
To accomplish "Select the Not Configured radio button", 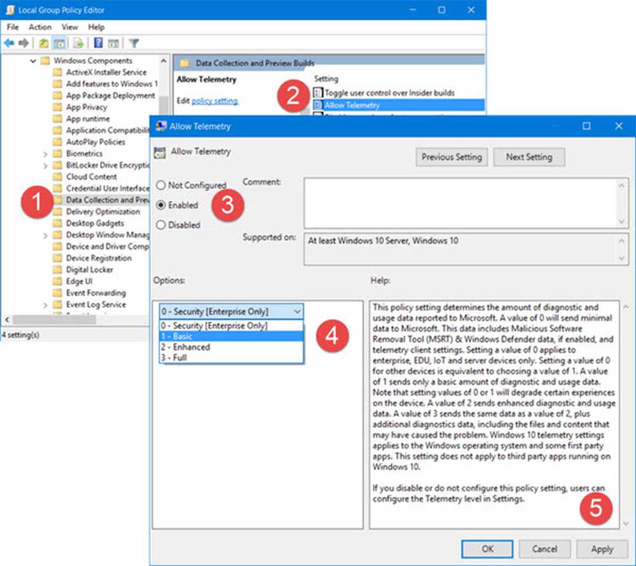I will click(161, 185).
